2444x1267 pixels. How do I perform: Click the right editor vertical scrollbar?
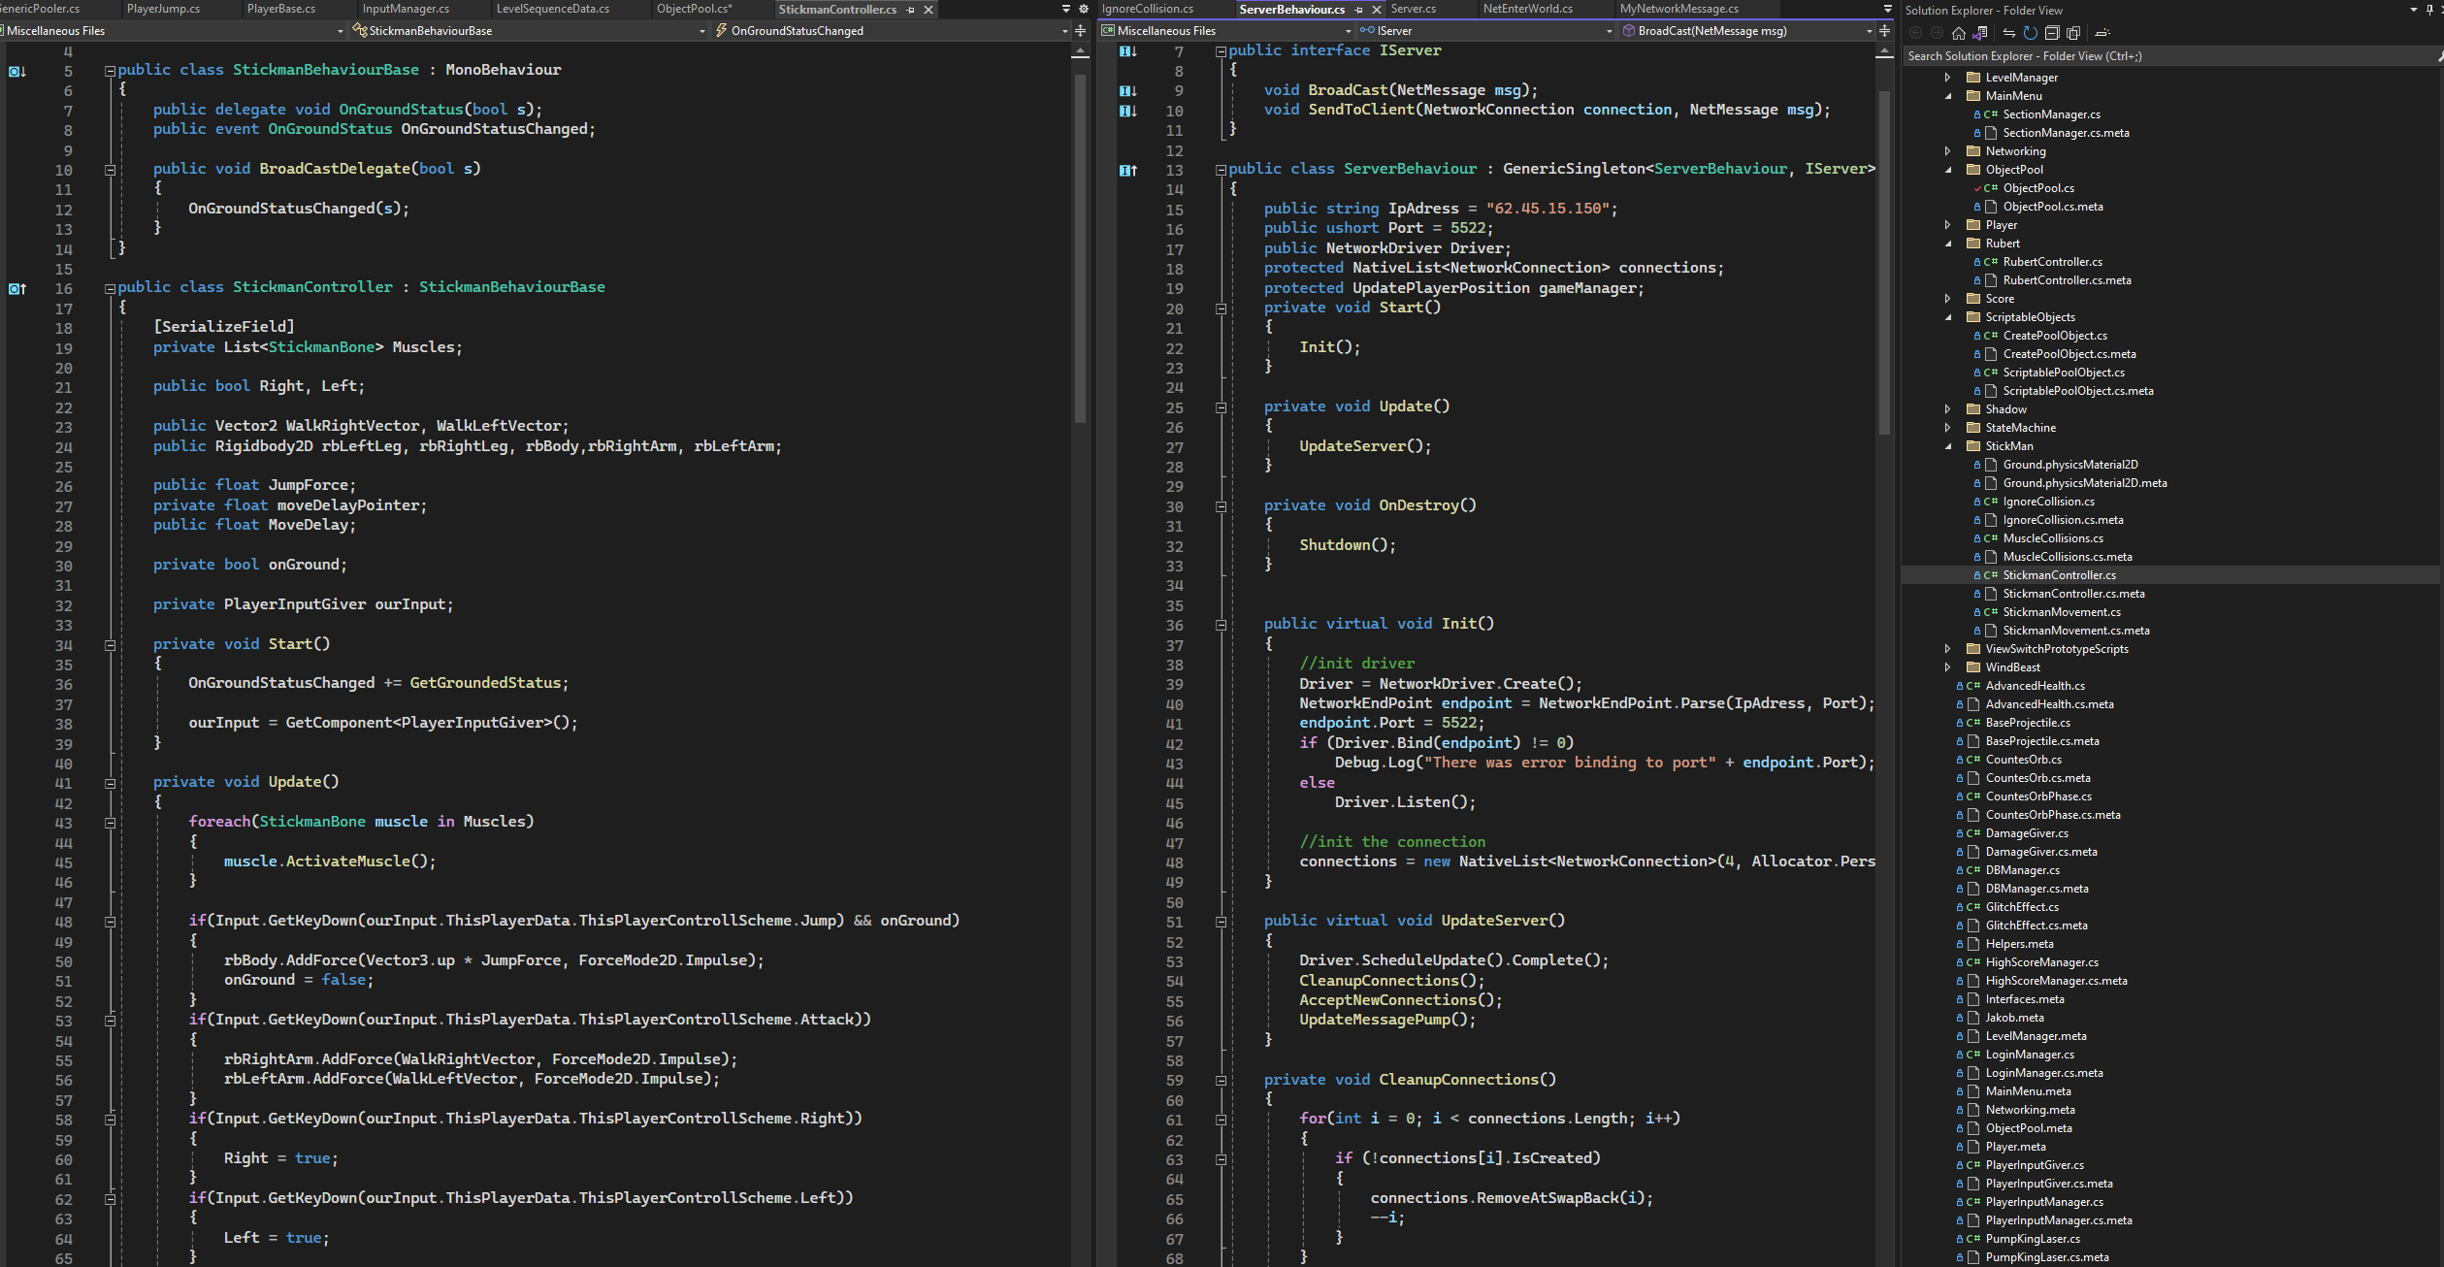click(x=1884, y=262)
